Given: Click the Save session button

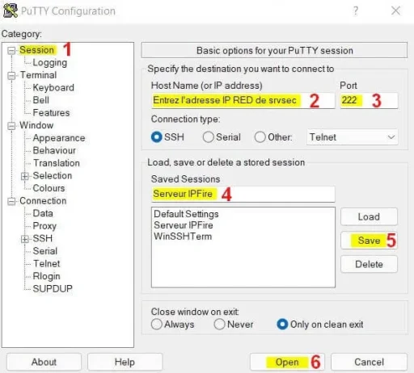Looking at the screenshot, I should [369, 241].
